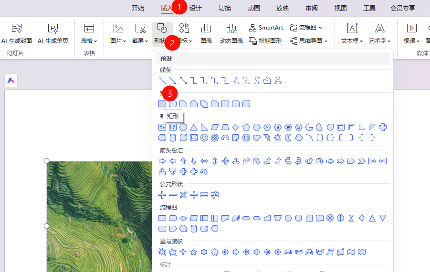Insert a 动态图表

point(231,34)
